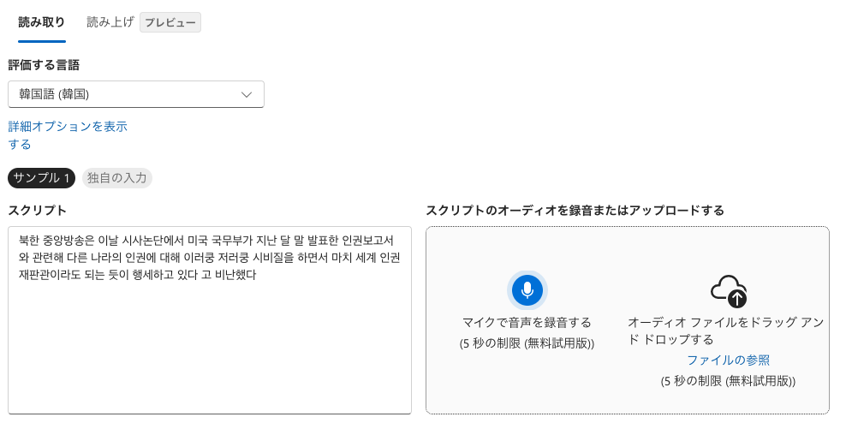Click the マイクで音声を録音する label
The height and width of the screenshot is (423, 846).
(527, 323)
